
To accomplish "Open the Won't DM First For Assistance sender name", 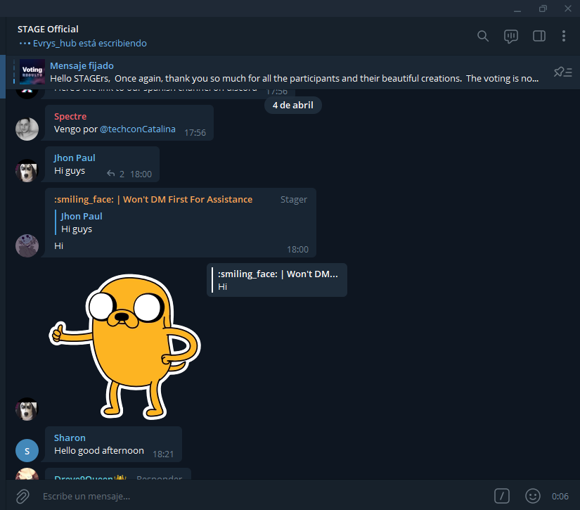I will point(153,200).
